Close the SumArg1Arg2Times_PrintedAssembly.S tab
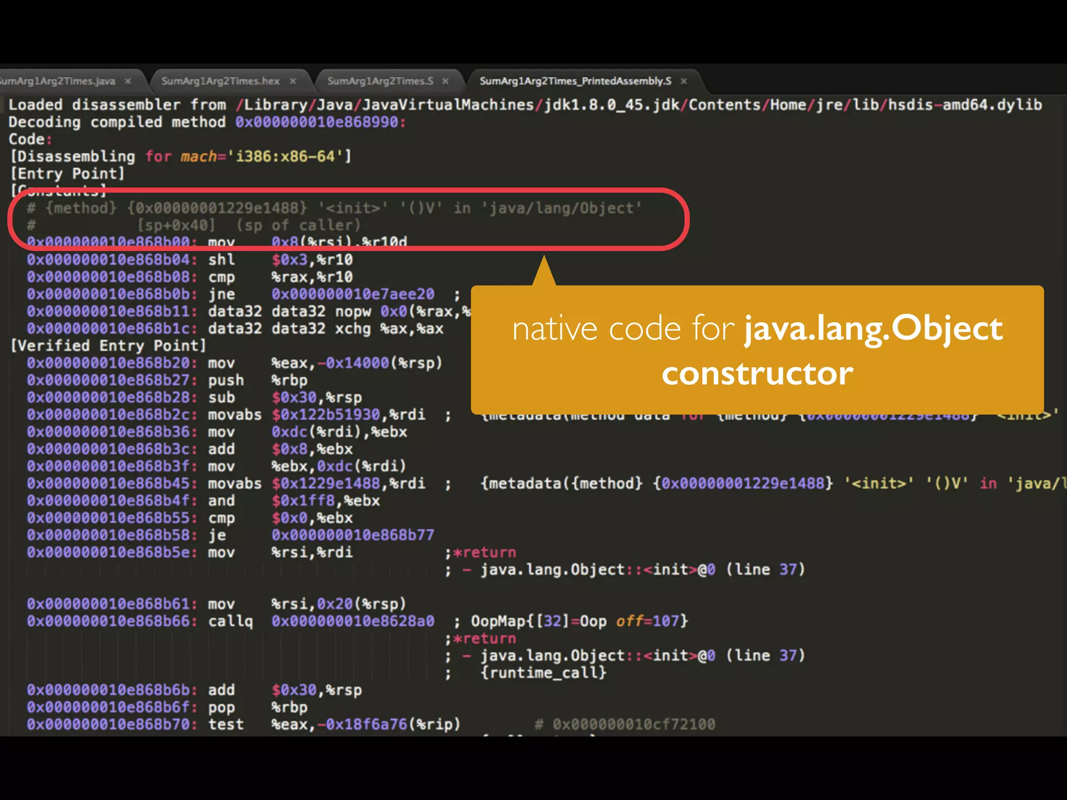 [x=684, y=81]
